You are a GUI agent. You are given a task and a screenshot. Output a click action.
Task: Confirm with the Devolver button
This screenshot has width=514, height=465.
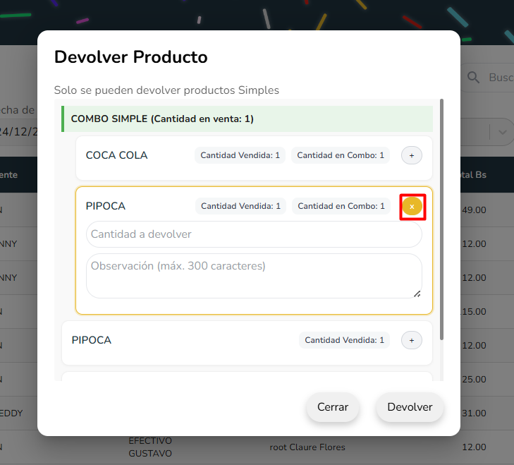(410, 407)
